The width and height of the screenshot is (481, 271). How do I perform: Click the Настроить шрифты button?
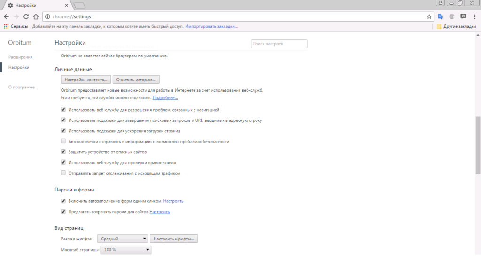pos(174,239)
